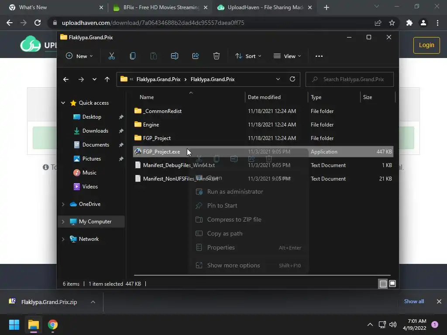Screen dimensions: 447x335
Task: Open the See more (three dots) menu in Explorer
Action: [x=319, y=56]
